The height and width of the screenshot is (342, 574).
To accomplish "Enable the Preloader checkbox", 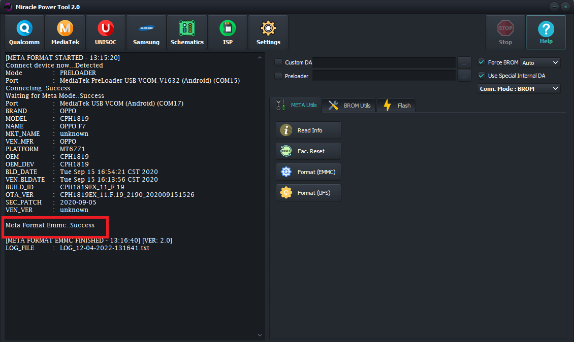I will pos(278,76).
